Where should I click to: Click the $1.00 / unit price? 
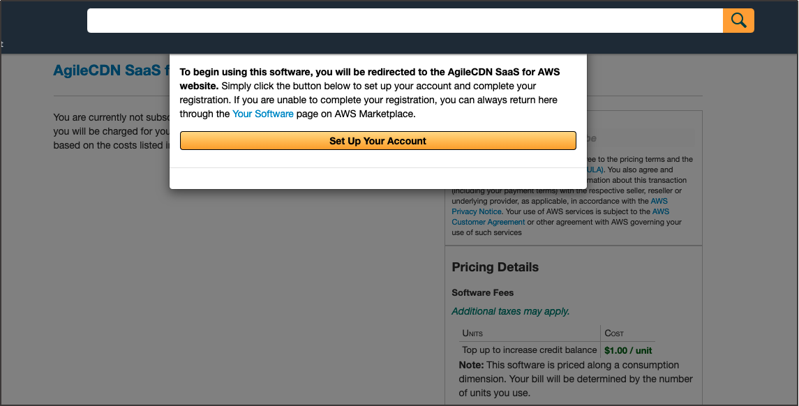[628, 350]
